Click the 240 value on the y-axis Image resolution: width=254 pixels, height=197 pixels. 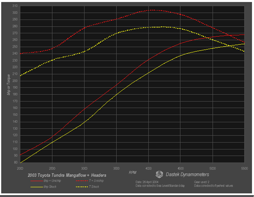15,54
